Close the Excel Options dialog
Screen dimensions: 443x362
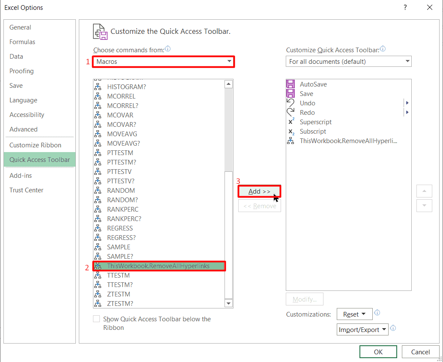tap(430, 7)
